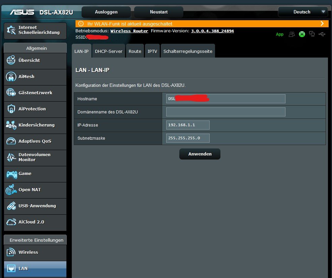Click the green internet status globe icon

point(302,34)
